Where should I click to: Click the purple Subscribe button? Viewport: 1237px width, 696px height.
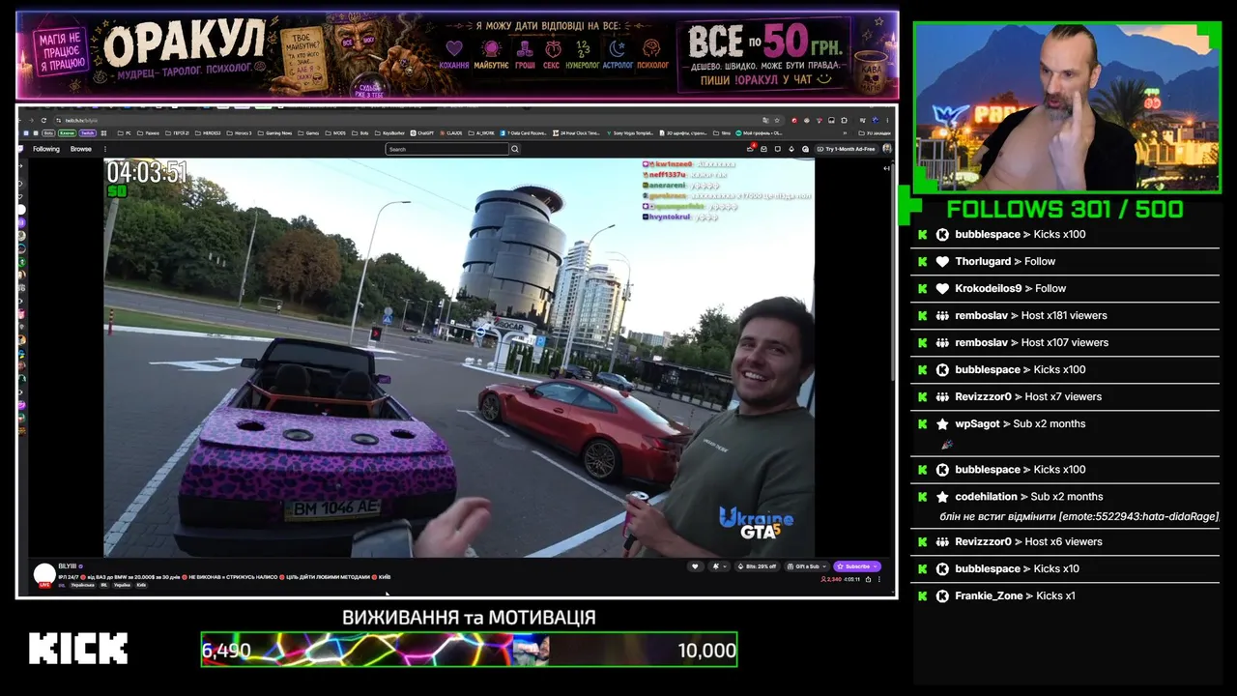pyautogui.click(x=857, y=566)
